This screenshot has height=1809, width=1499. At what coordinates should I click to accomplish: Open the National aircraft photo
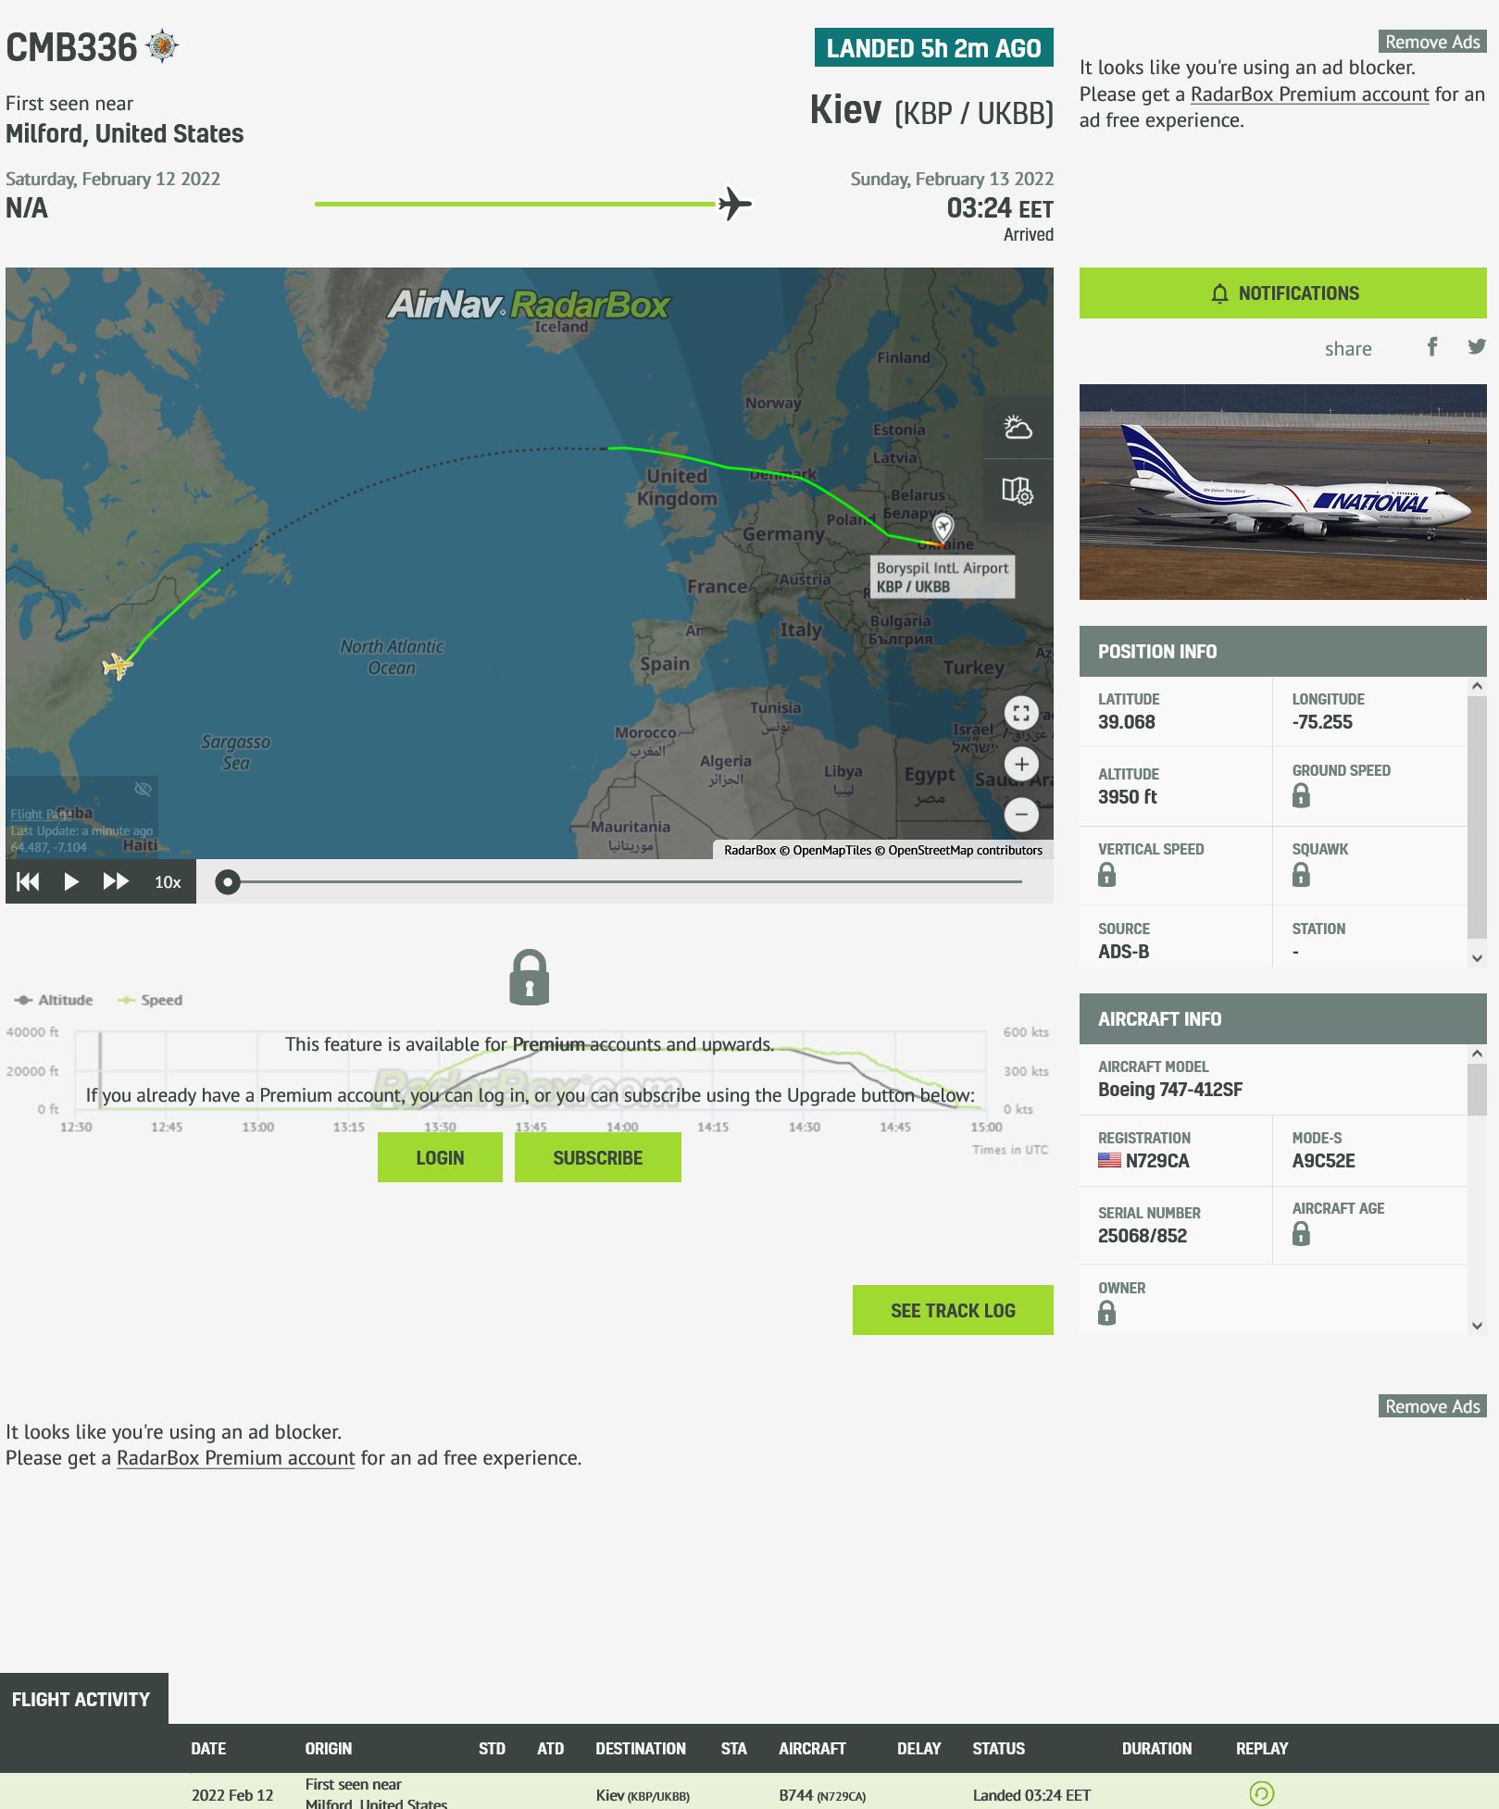pos(1282,492)
